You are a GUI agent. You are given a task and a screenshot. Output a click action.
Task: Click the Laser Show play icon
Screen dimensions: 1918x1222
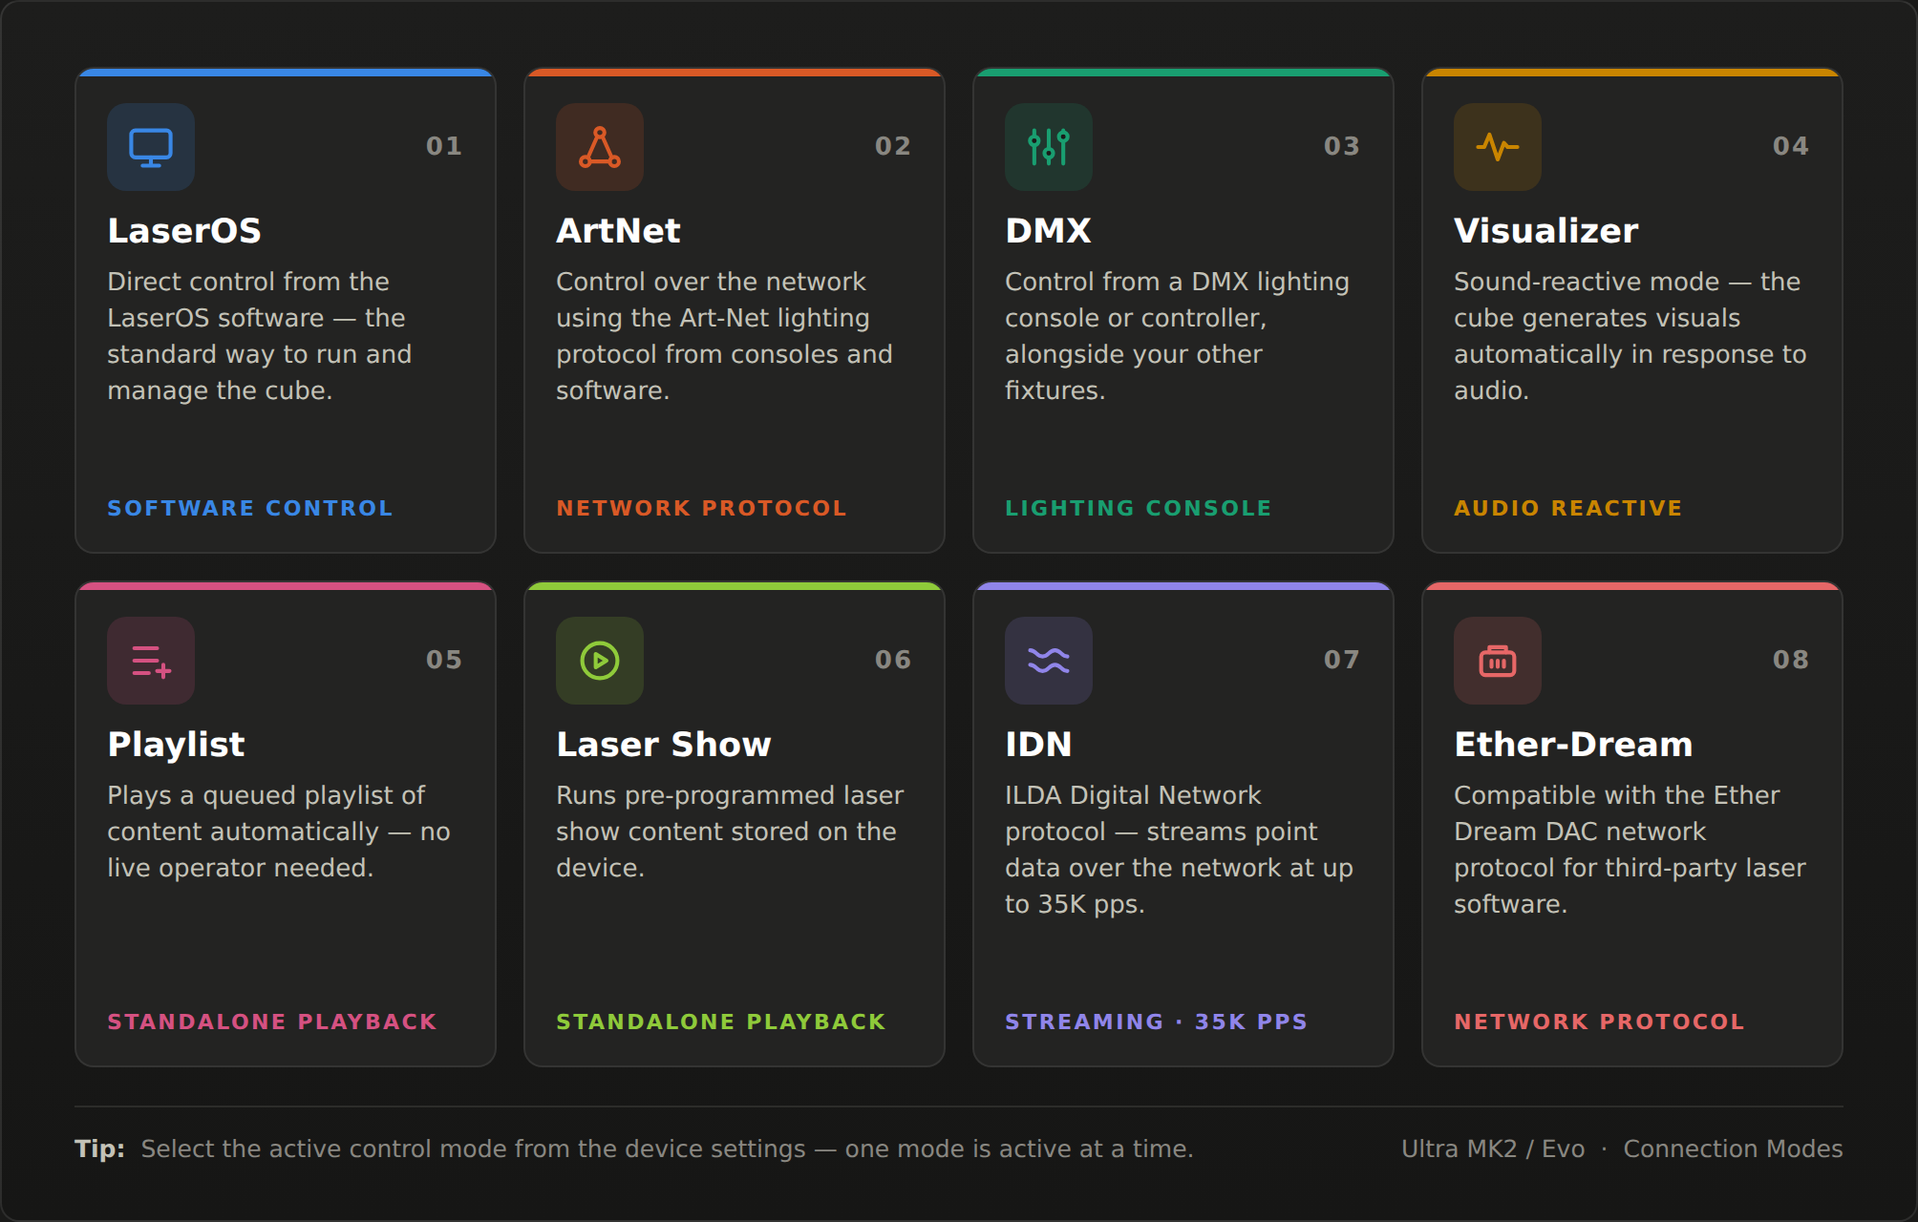pyautogui.click(x=600, y=661)
